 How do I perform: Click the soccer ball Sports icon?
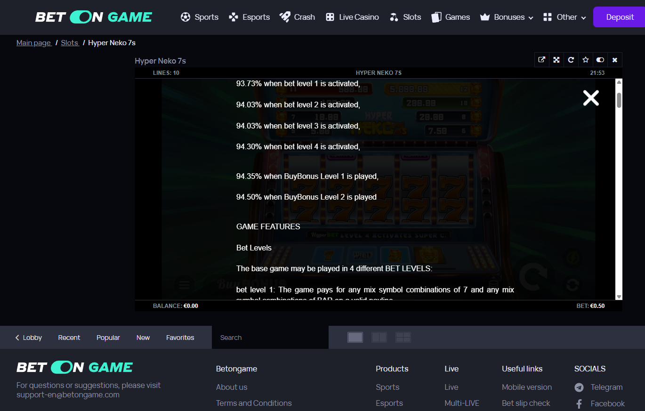[x=185, y=17]
